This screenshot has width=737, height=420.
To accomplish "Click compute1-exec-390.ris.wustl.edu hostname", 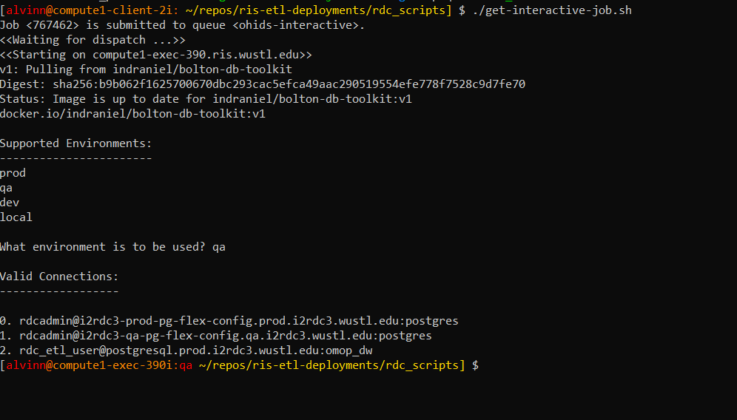I will click(195, 55).
